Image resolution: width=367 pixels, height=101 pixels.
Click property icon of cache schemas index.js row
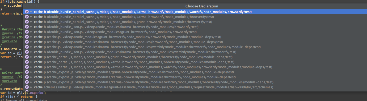[27, 87]
